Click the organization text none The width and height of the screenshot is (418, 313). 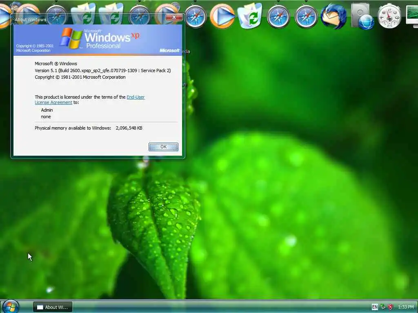46,117
